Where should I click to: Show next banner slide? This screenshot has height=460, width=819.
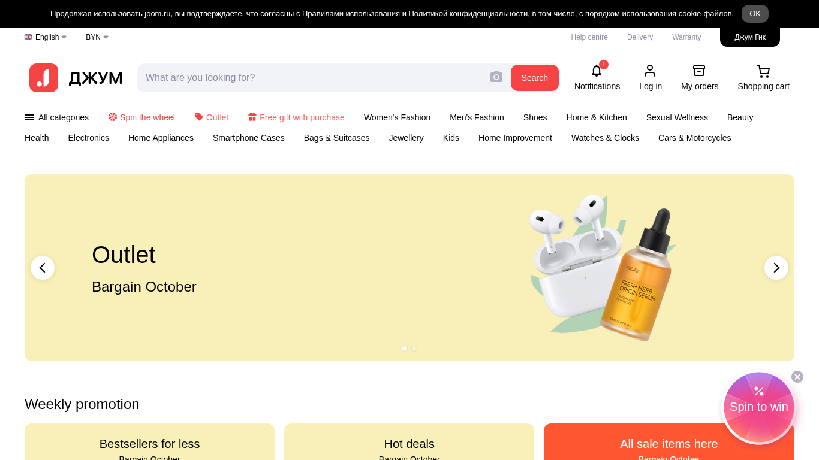(776, 268)
